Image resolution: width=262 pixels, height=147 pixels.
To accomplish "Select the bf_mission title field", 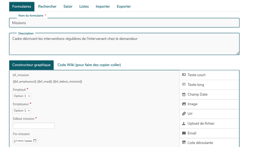I will 21,75.
